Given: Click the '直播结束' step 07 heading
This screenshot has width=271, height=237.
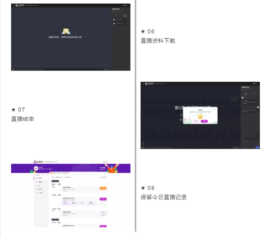Looking at the screenshot, I should pos(23,119).
